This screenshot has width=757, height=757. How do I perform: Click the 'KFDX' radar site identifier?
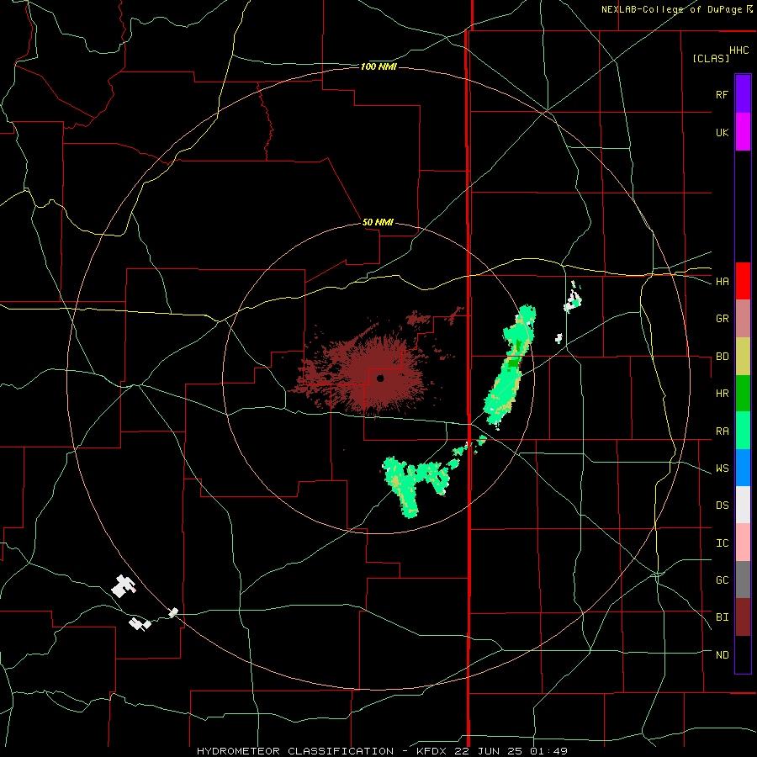click(x=431, y=751)
